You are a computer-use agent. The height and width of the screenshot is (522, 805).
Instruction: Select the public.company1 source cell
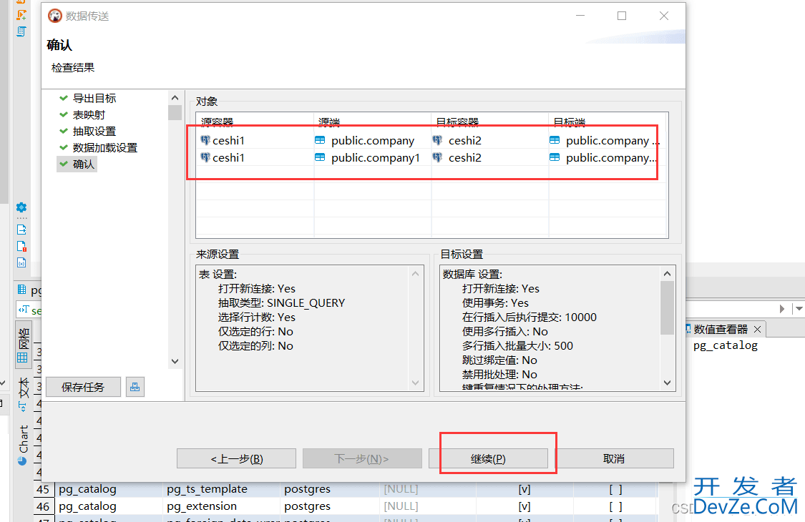[x=372, y=157]
